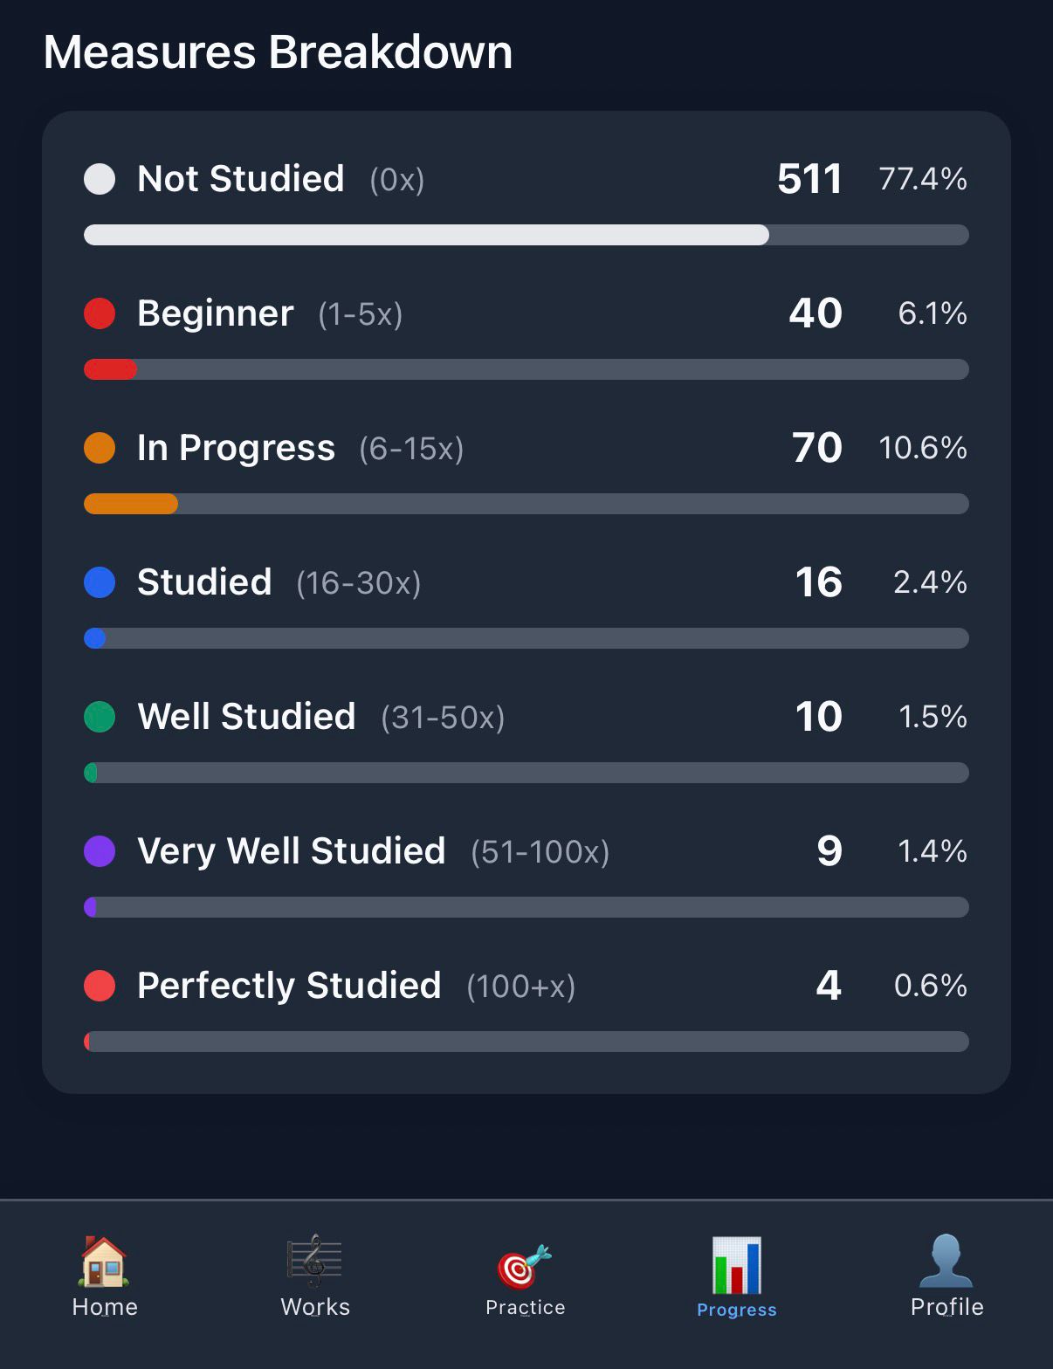Switch to the Practice tab label
Viewport: 1053px width, 1369px height.
[x=525, y=1307]
